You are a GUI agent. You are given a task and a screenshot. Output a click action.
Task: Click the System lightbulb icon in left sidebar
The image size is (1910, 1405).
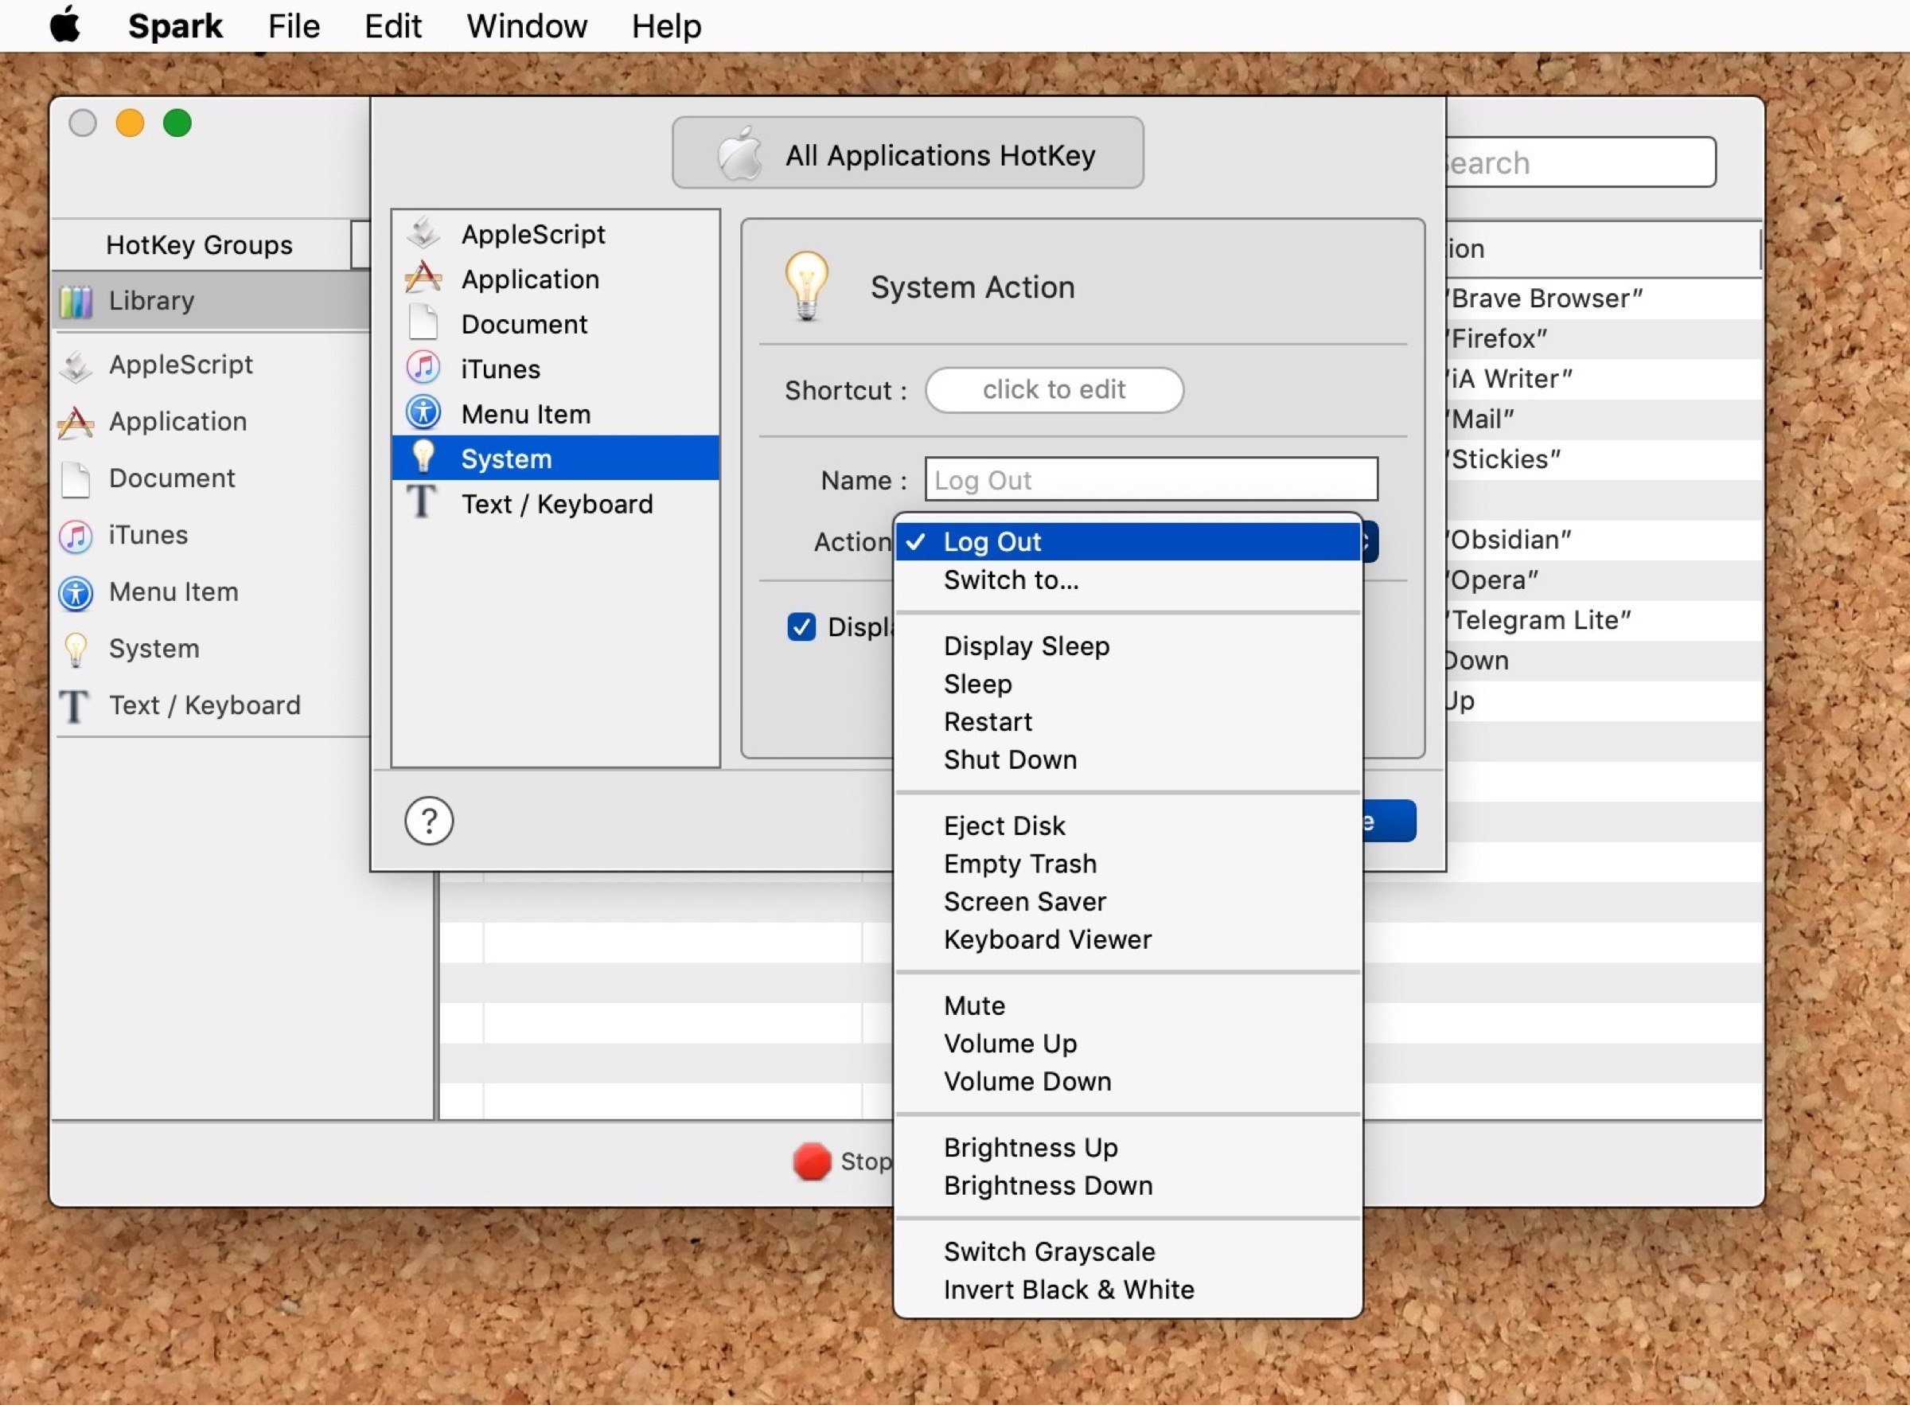76,649
